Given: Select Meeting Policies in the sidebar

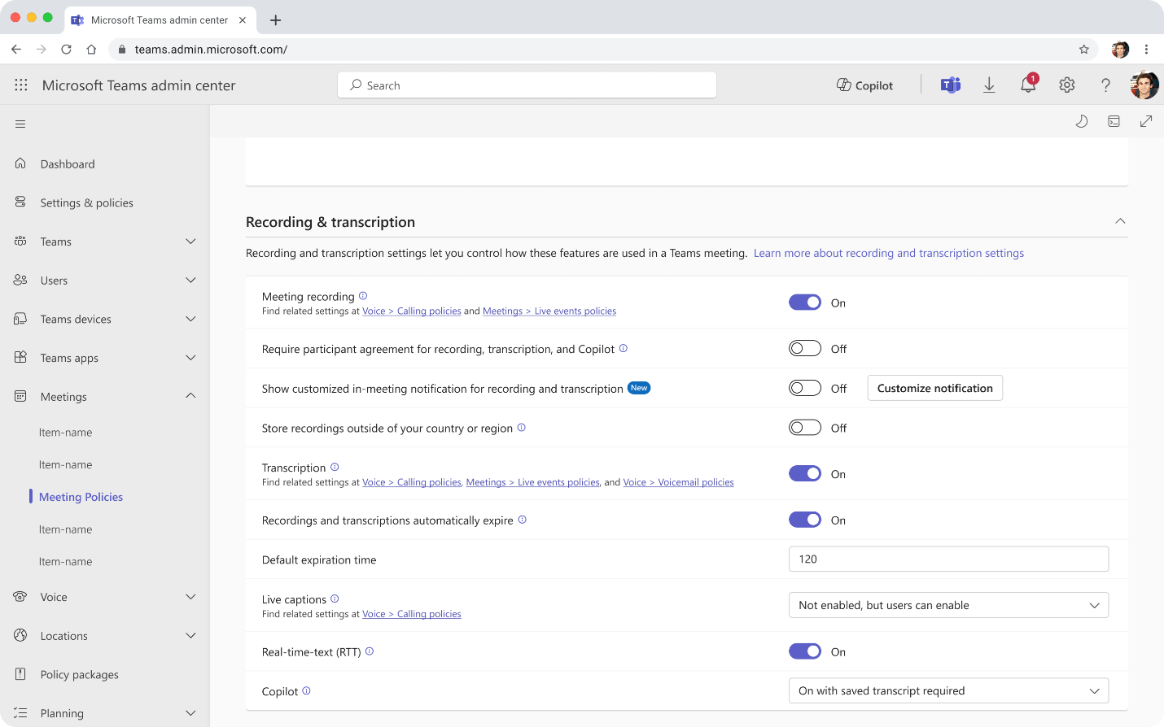Looking at the screenshot, I should (81, 497).
